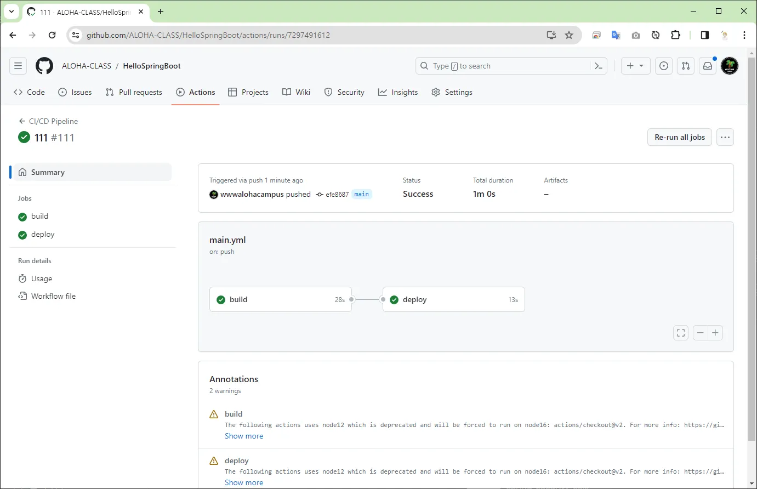757x489 pixels.
Task: Open the Issues shortcut icon in header
Action: pyautogui.click(x=664, y=66)
